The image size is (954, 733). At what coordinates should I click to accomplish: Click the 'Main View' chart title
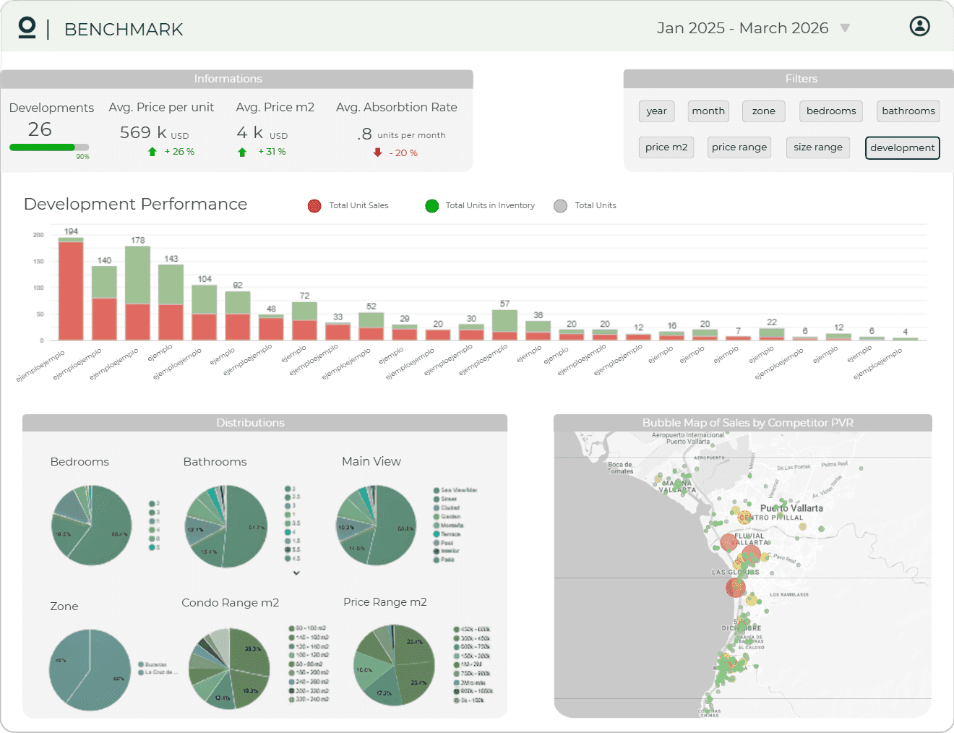[371, 461]
